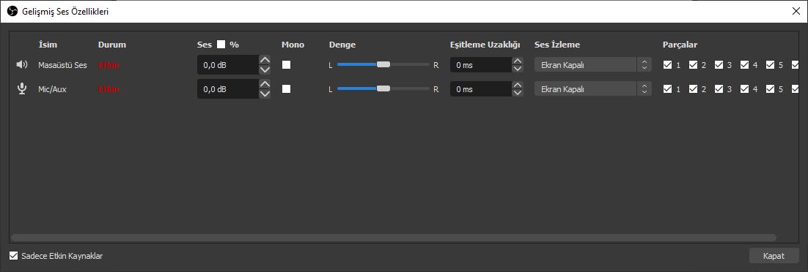Click the Eşitleme Uzaklığı column header
808x272 pixels.
point(485,45)
